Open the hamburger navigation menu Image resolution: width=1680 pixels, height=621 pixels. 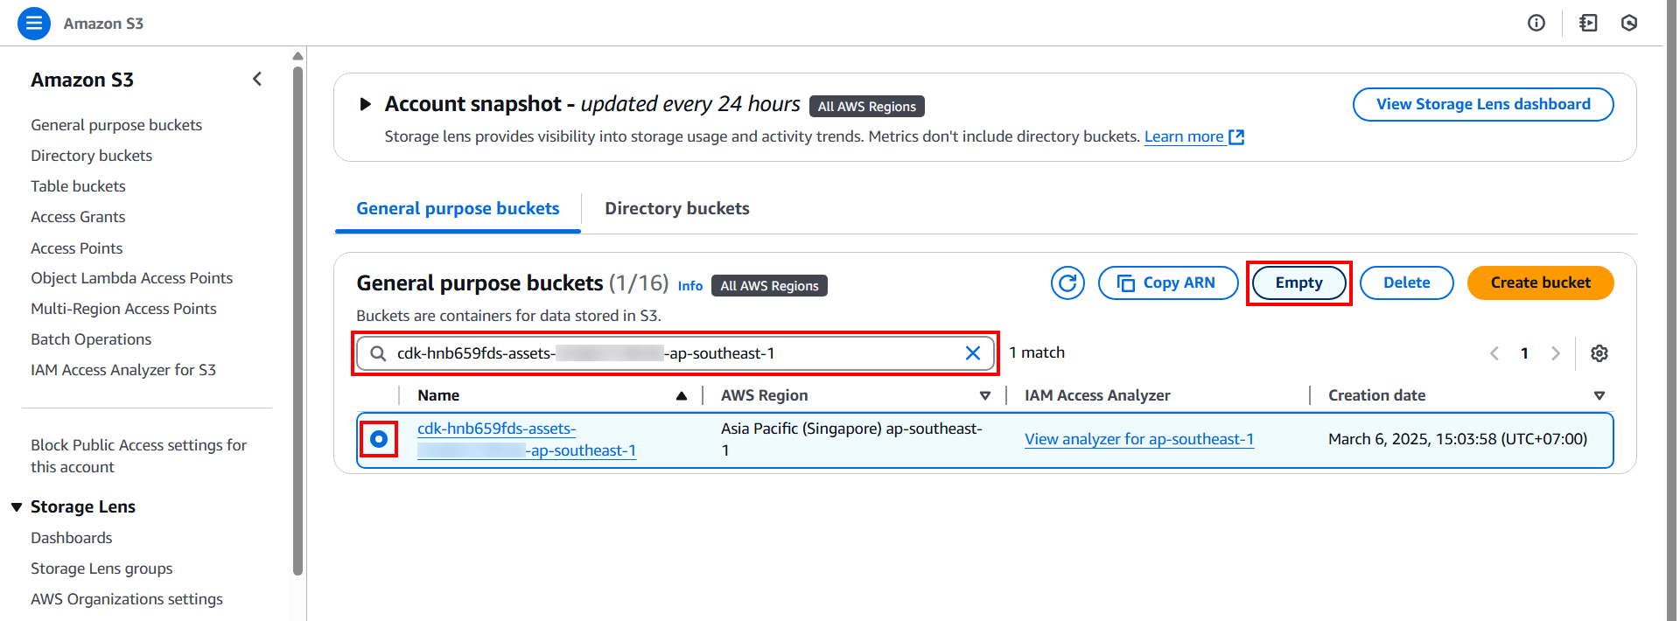[34, 24]
